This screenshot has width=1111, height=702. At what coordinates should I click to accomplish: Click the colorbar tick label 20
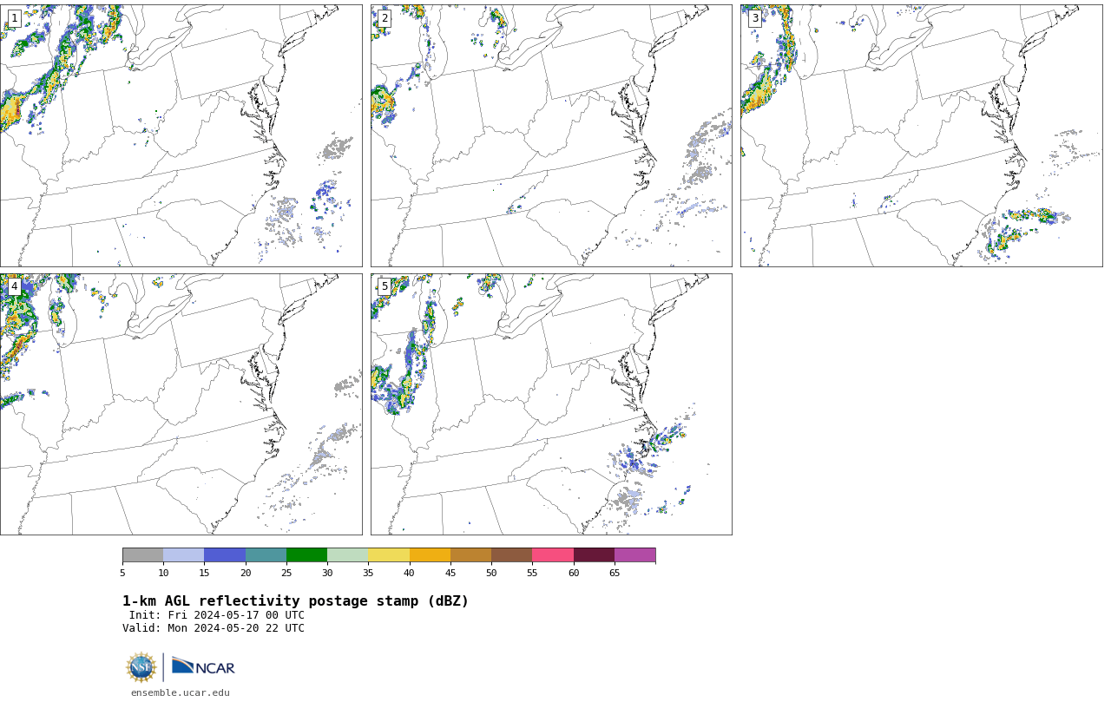(246, 573)
